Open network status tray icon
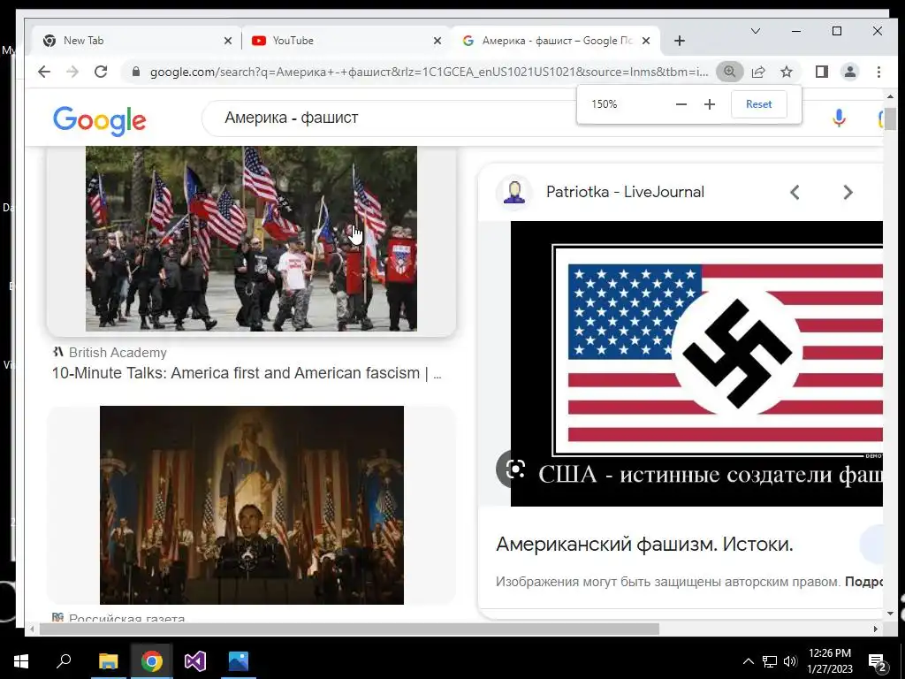The image size is (905, 679). pos(770,661)
